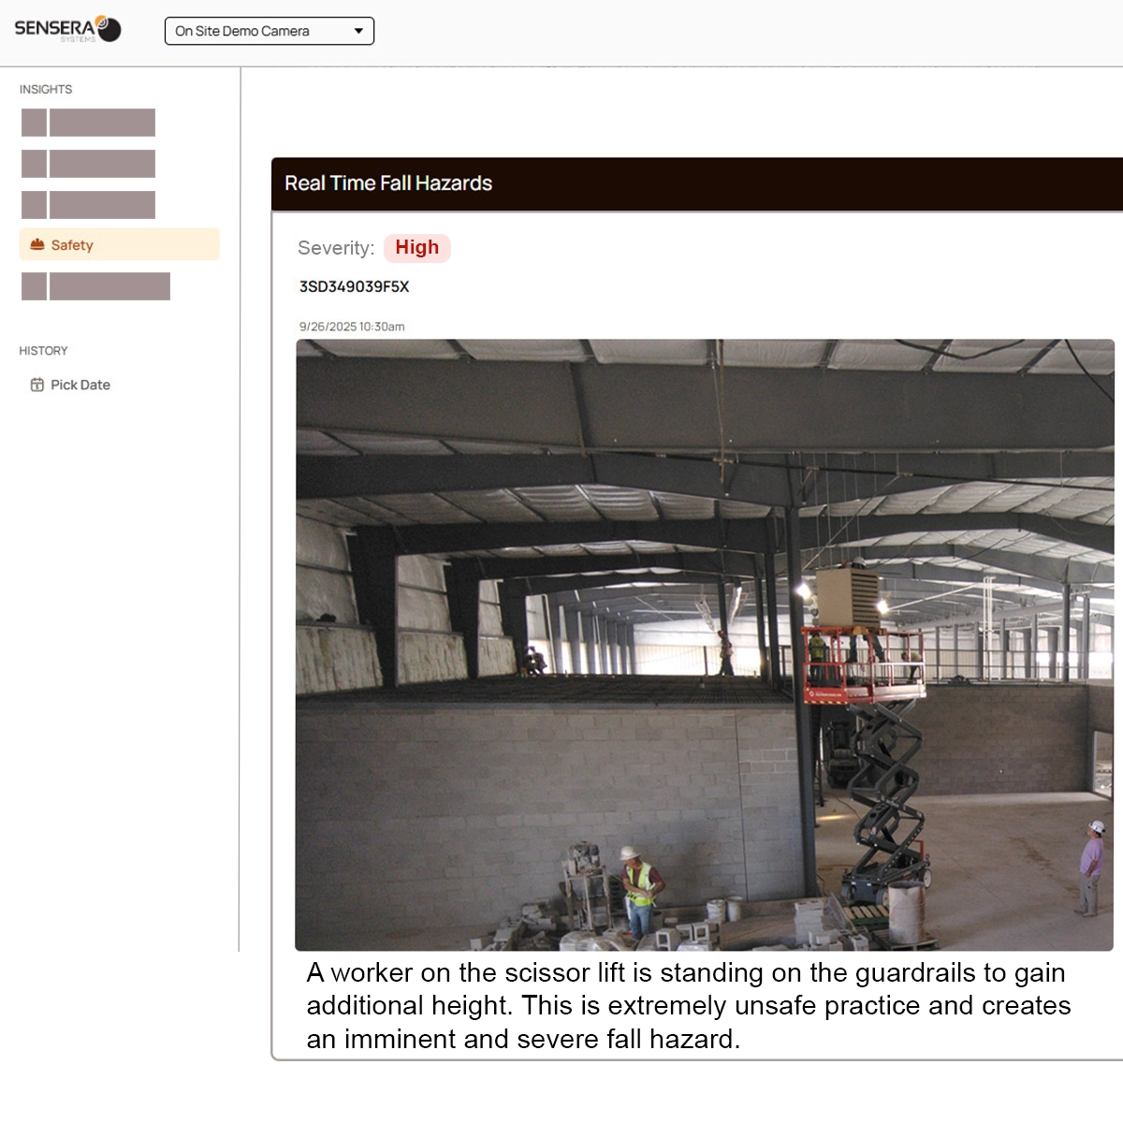
Task: Click the camera selector's down arrow
Action: click(358, 31)
